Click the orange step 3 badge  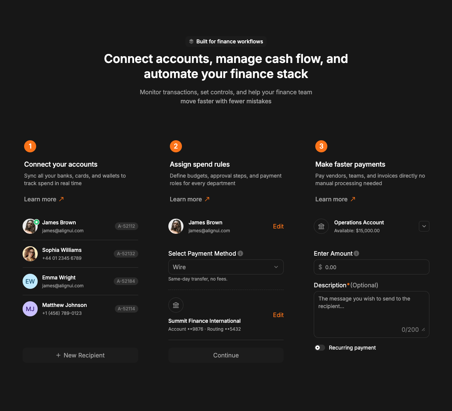[x=321, y=146]
